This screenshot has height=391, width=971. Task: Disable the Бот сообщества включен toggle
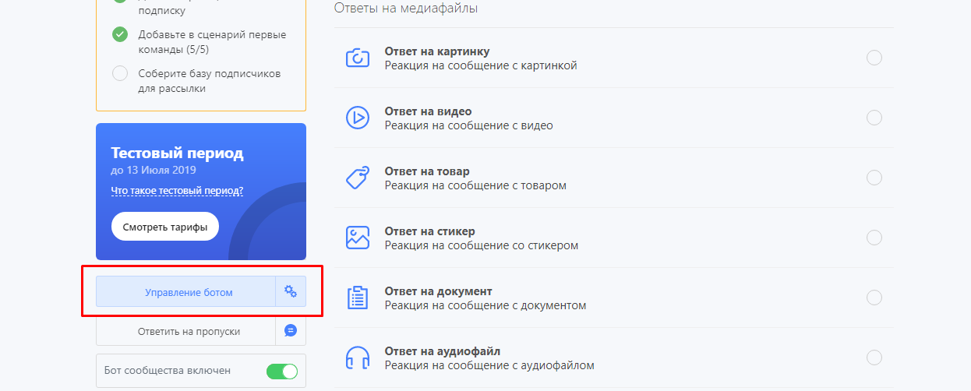(281, 371)
